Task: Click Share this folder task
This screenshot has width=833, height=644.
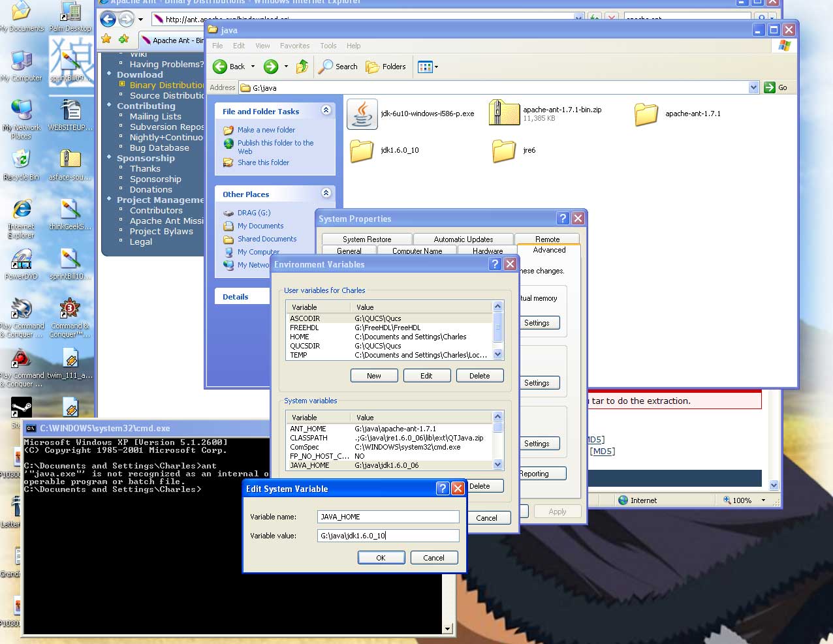Action: pos(263,162)
